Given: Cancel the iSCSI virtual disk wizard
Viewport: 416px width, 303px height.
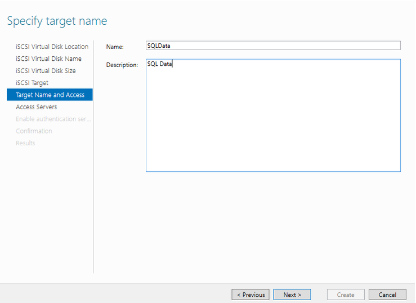Looking at the screenshot, I should point(387,295).
